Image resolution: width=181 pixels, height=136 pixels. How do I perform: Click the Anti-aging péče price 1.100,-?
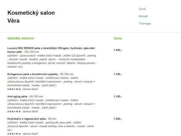click(x=118, y=96)
